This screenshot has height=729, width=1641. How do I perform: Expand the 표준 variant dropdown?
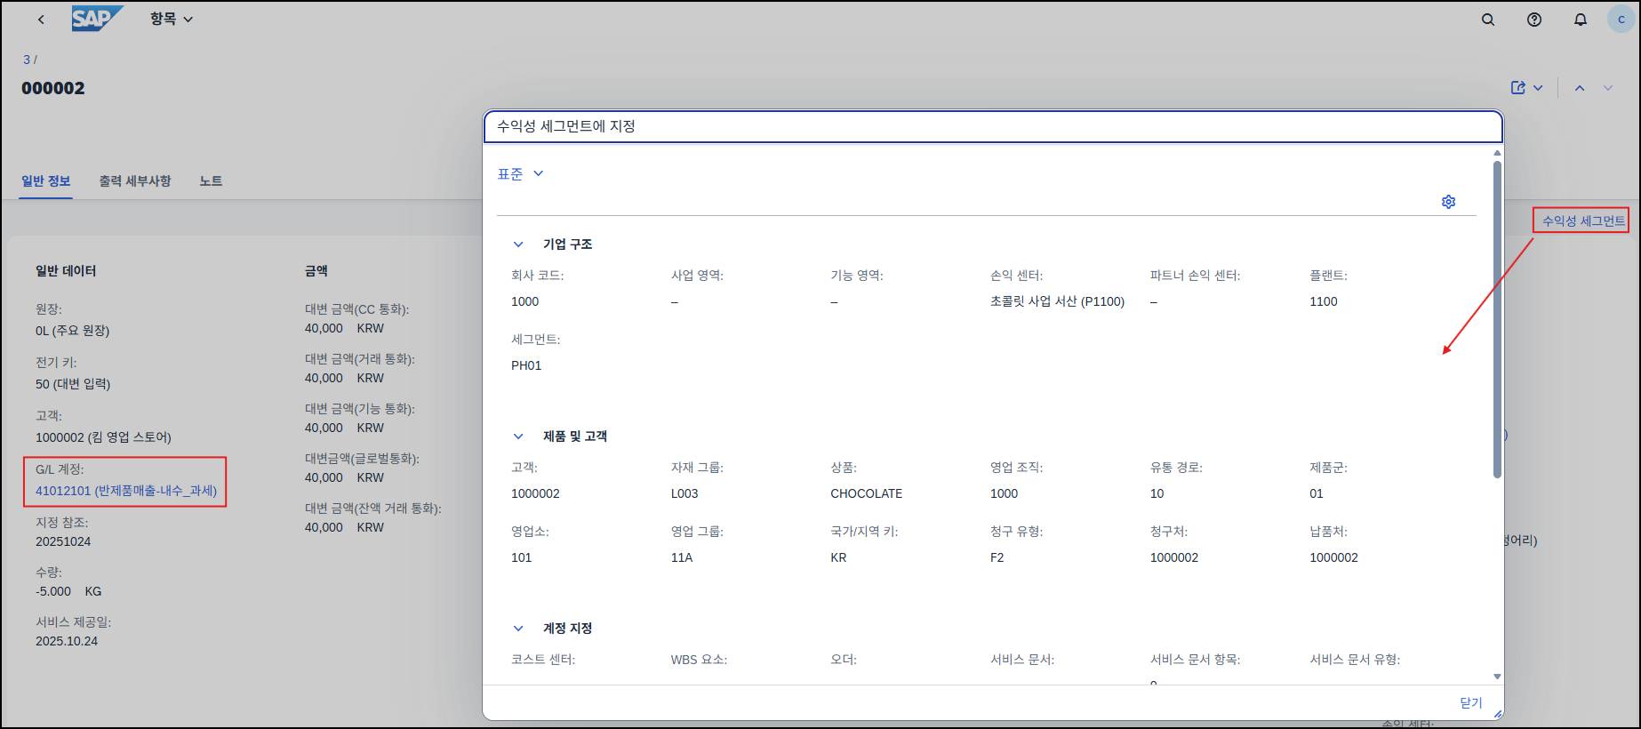pos(521,174)
